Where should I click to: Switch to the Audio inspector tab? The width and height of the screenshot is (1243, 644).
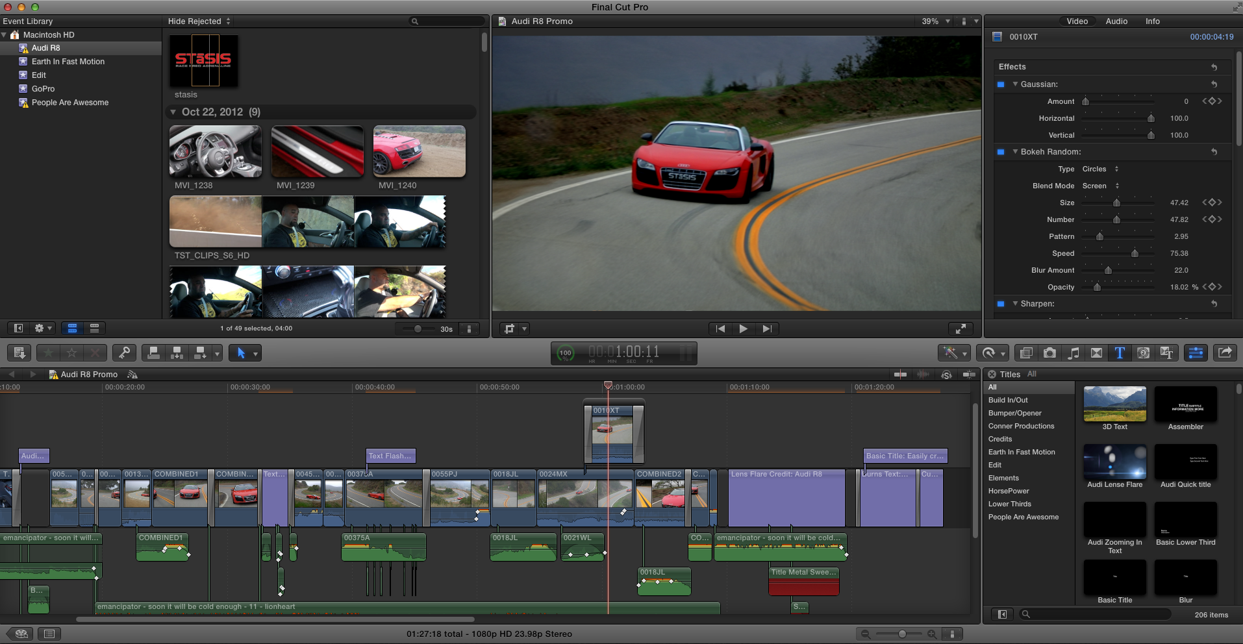tap(1116, 21)
